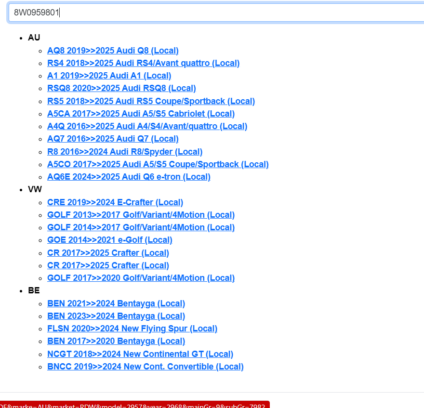This screenshot has height=408, width=424.
Task: Select NCGT New Continental GT link
Action: [x=140, y=354]
